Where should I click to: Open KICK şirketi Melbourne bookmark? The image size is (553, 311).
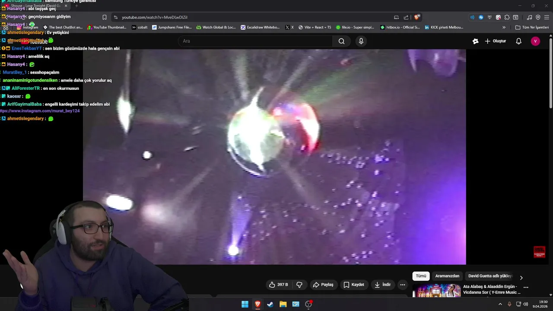[444, 27]
